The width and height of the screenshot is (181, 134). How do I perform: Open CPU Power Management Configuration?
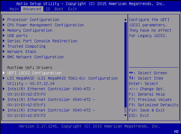tap(46, 25)
